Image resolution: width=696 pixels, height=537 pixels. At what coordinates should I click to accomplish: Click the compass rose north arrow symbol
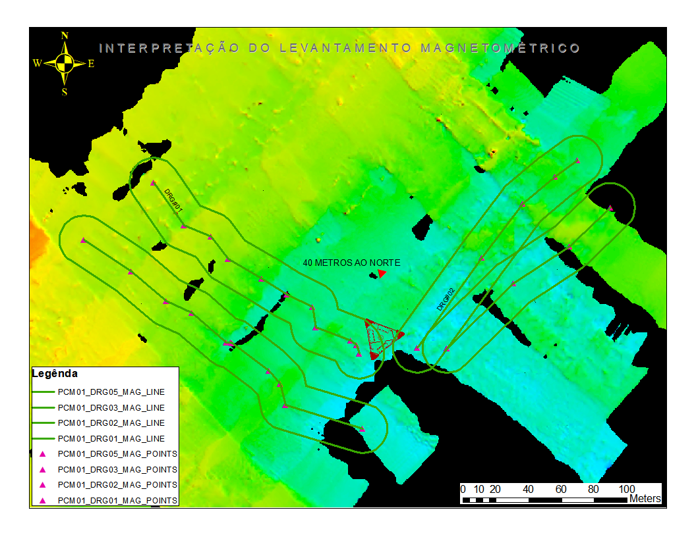65,63
